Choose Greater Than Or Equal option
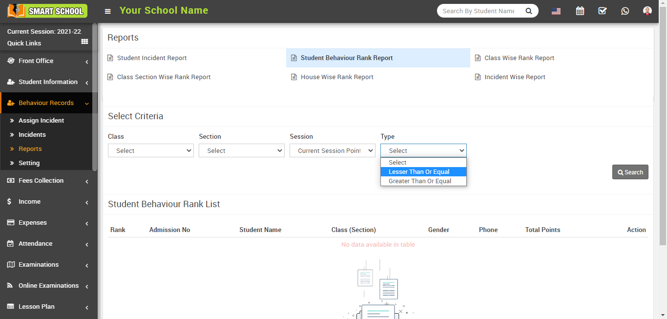The image size is (667, 319). tap(420, 181)
